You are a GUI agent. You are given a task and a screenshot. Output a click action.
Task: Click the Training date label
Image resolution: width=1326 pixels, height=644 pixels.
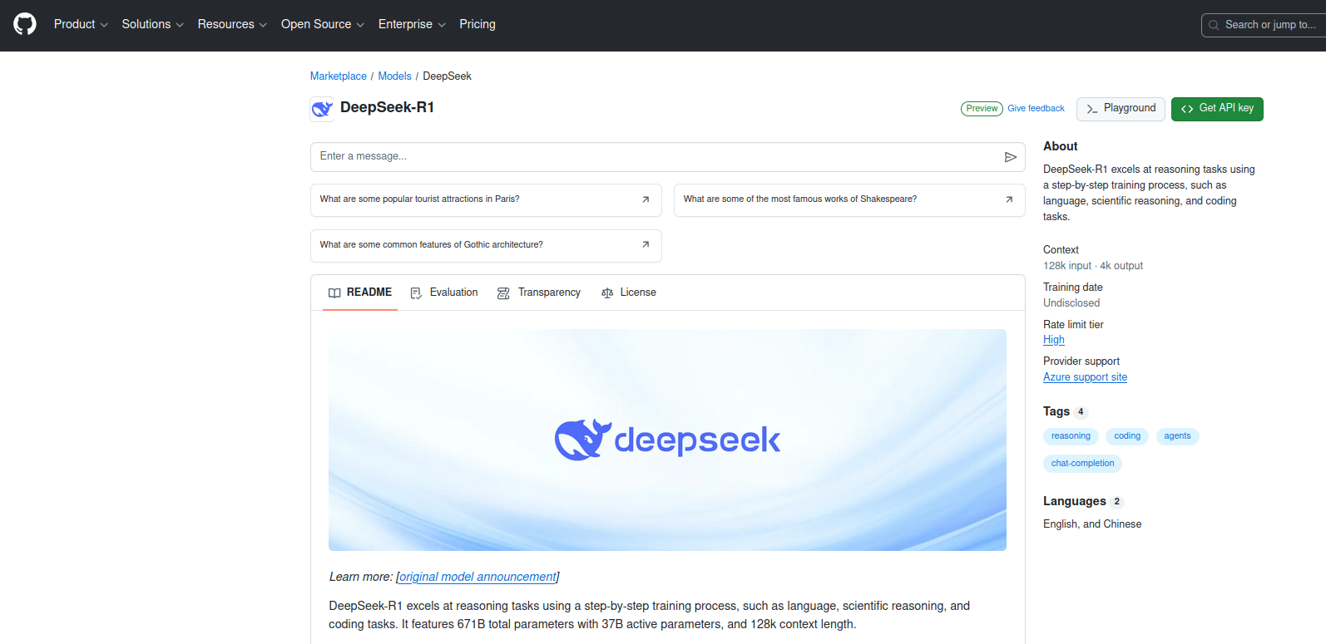click(1073, 288)
